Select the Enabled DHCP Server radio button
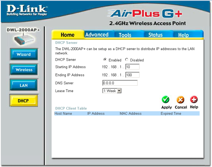Image resolution: width=212 pixels, height=167 pixels. (105, 60)
